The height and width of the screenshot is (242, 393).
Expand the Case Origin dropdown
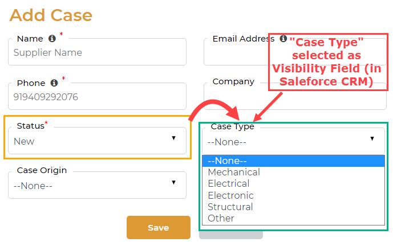coord(97,186)
